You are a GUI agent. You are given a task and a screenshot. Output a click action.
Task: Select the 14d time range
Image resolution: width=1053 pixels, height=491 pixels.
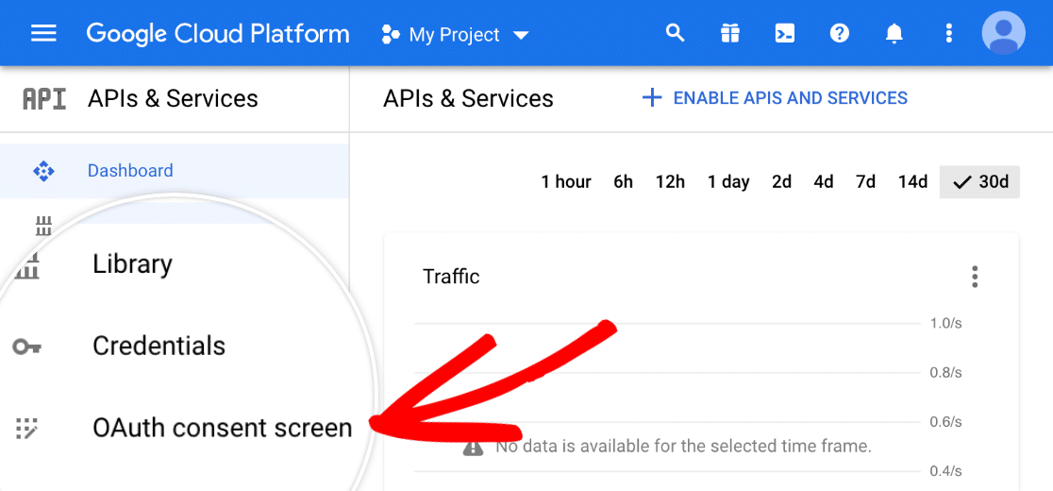[912, 182]
